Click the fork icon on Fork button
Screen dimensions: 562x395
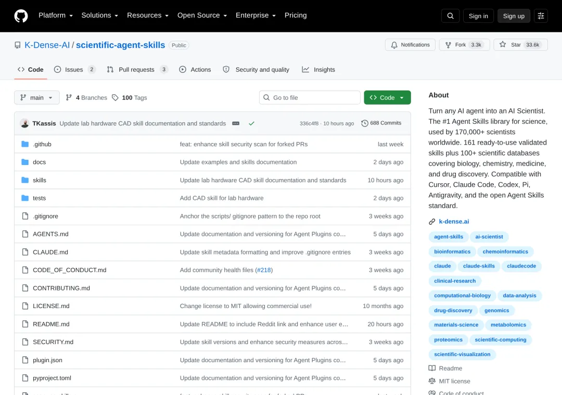pos(448,45)
